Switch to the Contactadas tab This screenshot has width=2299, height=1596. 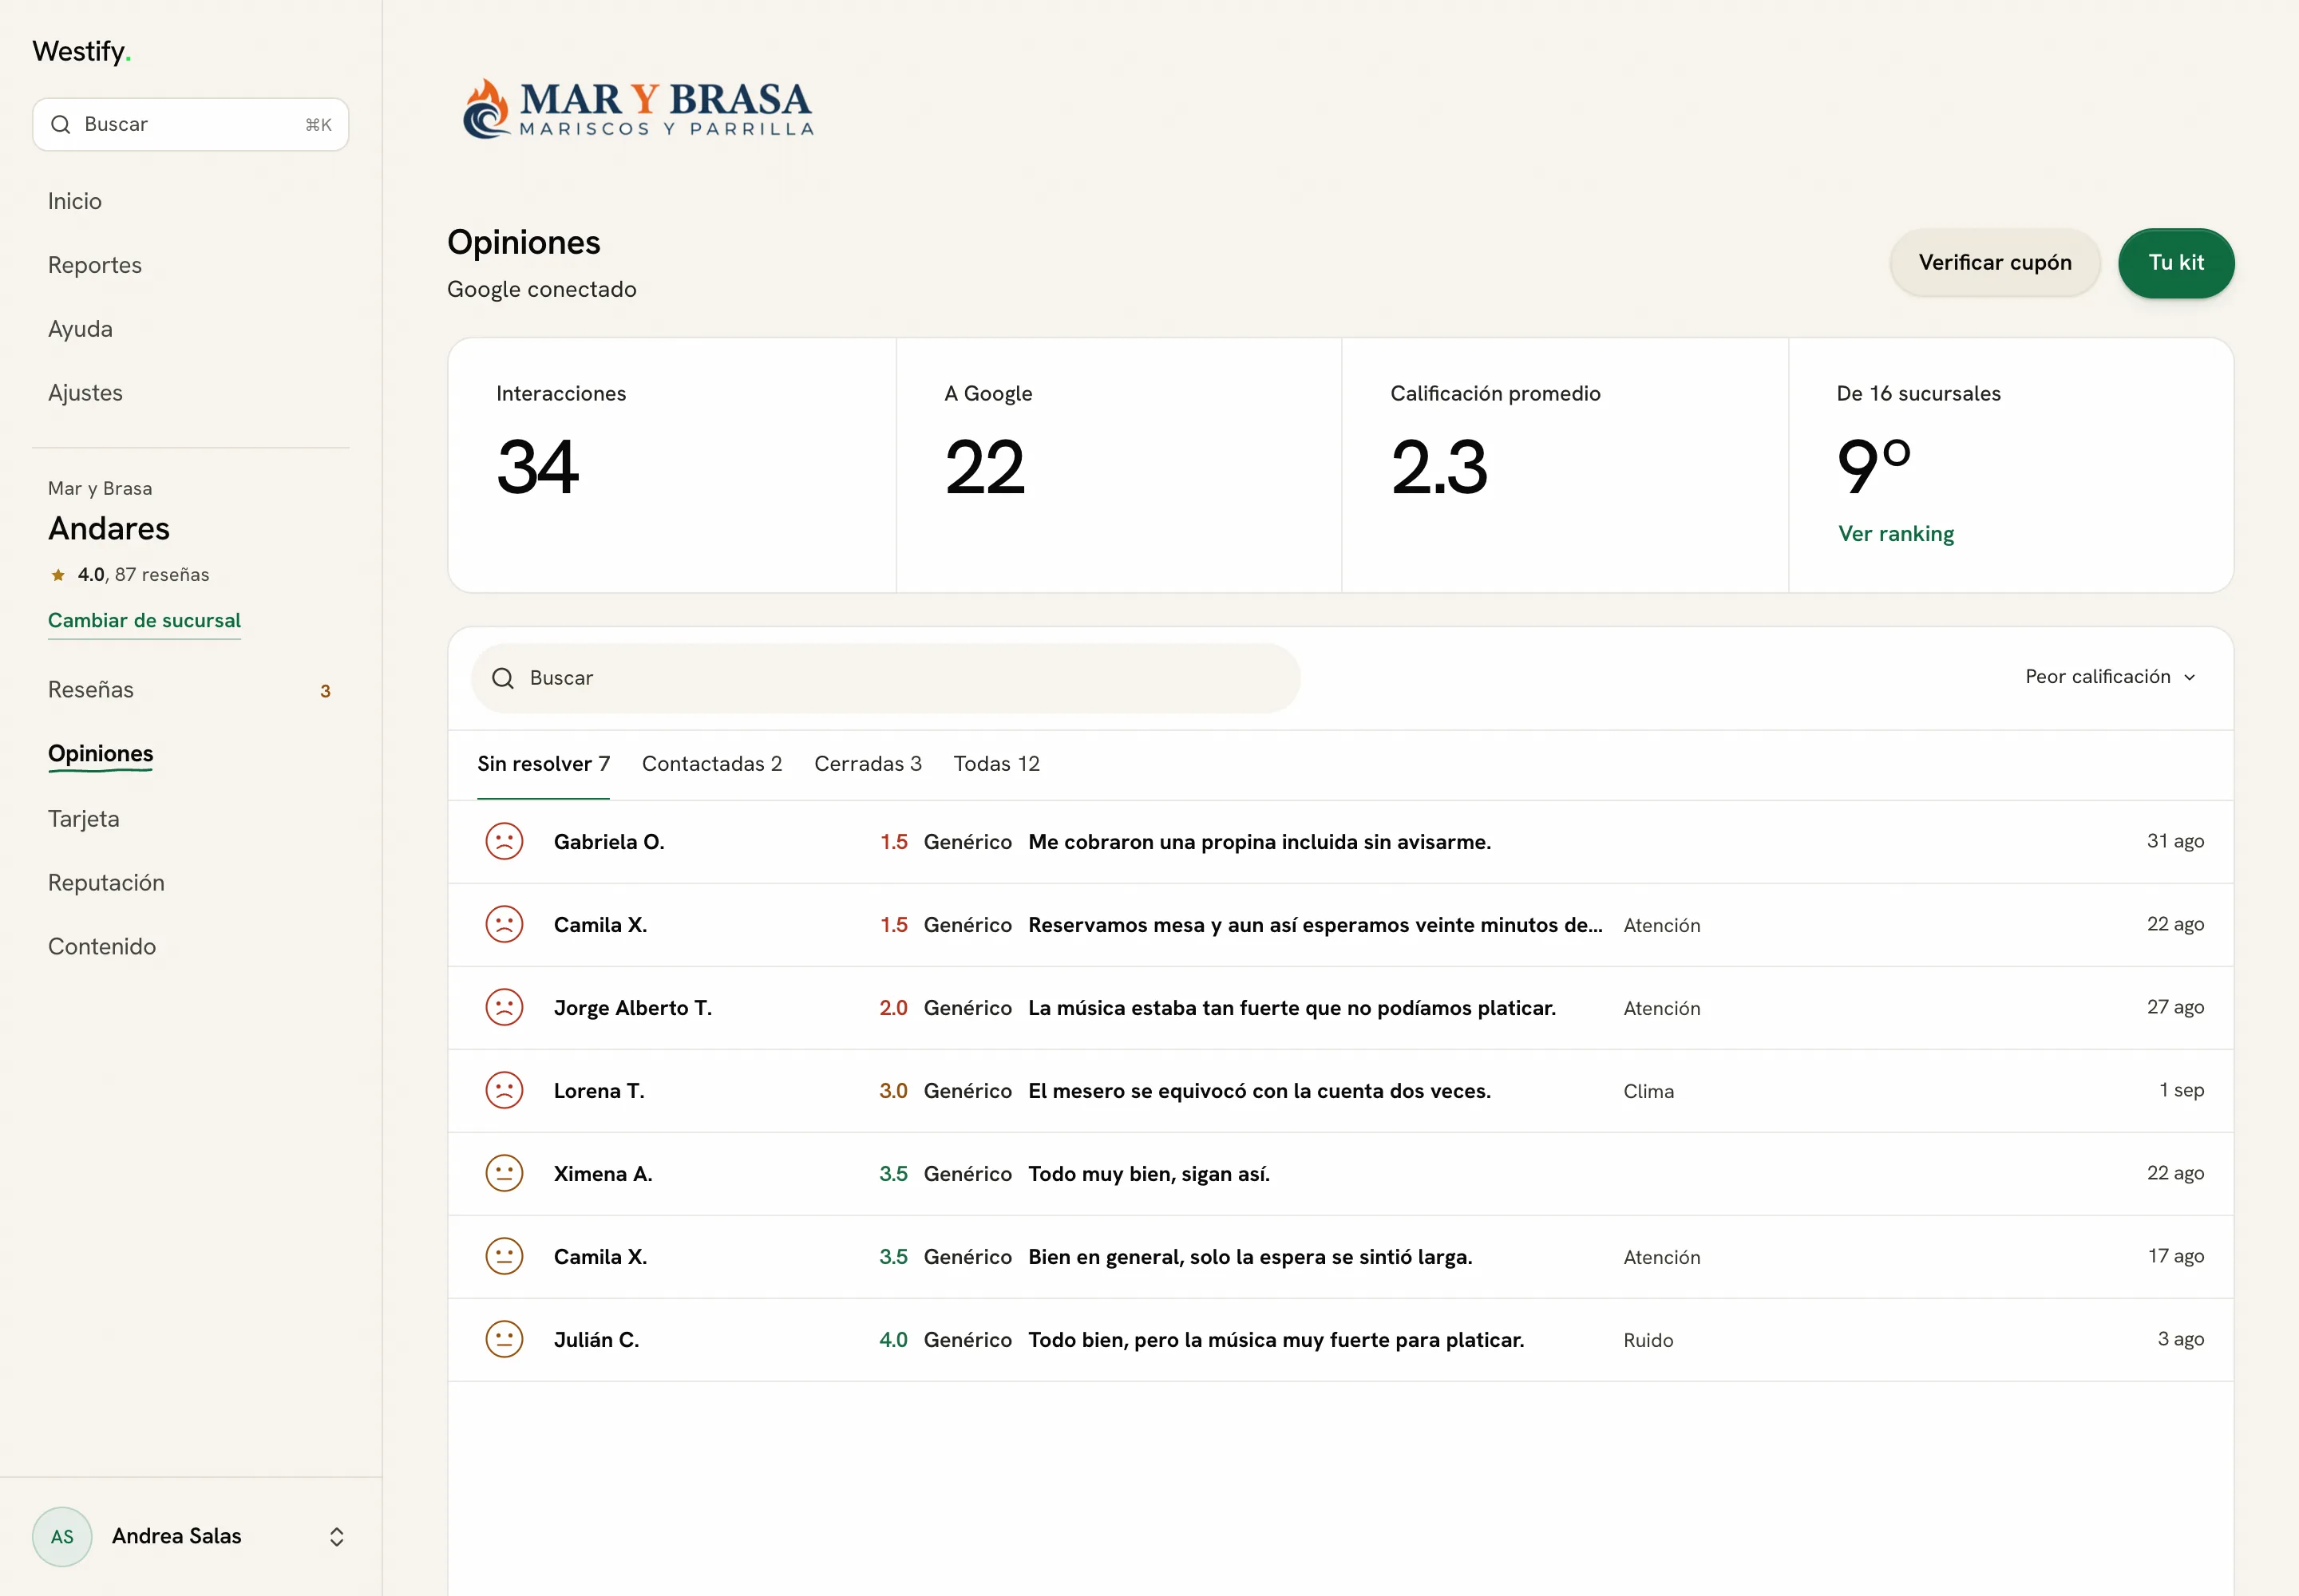pyautogui.click(x=712, y=764)
